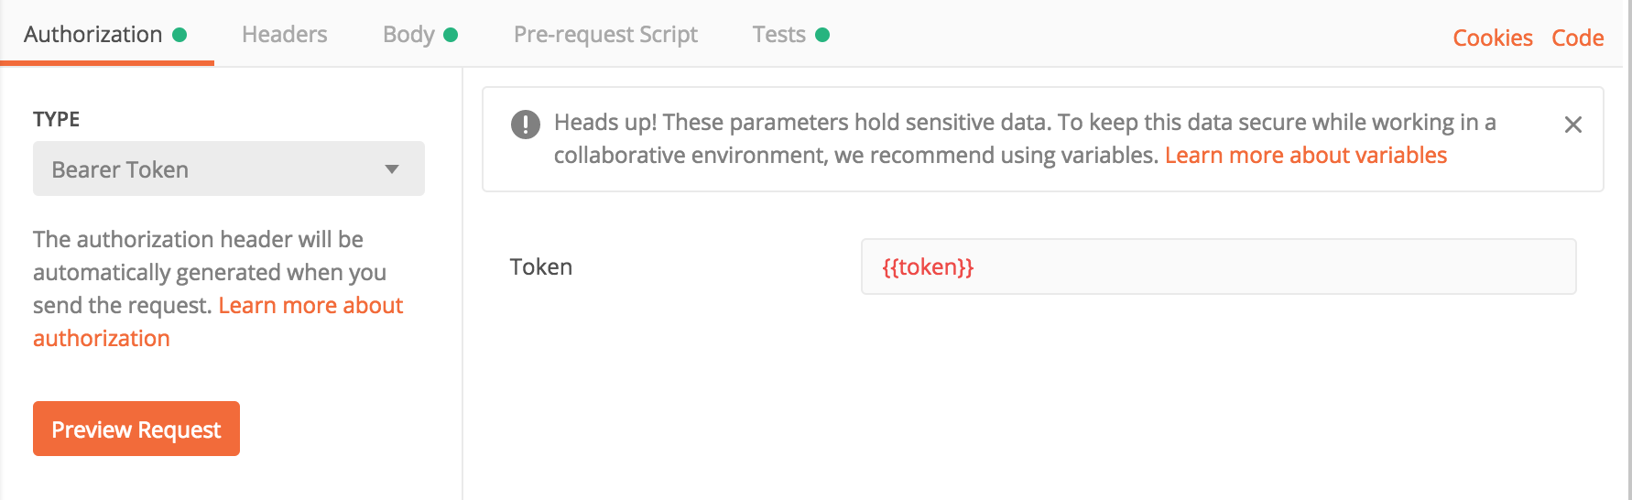Go to Pre-request Script tab
The height and width of the screenshot is (500, 1632).
point(605,35)
